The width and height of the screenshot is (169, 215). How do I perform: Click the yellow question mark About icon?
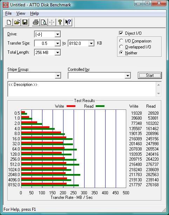[60, 22]
